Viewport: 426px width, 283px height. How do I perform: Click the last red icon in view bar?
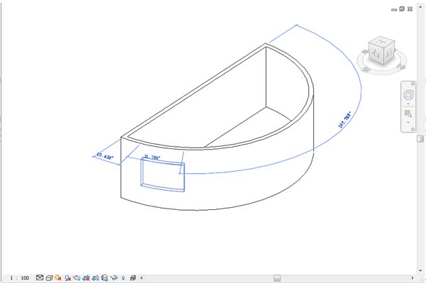[133, 278]
